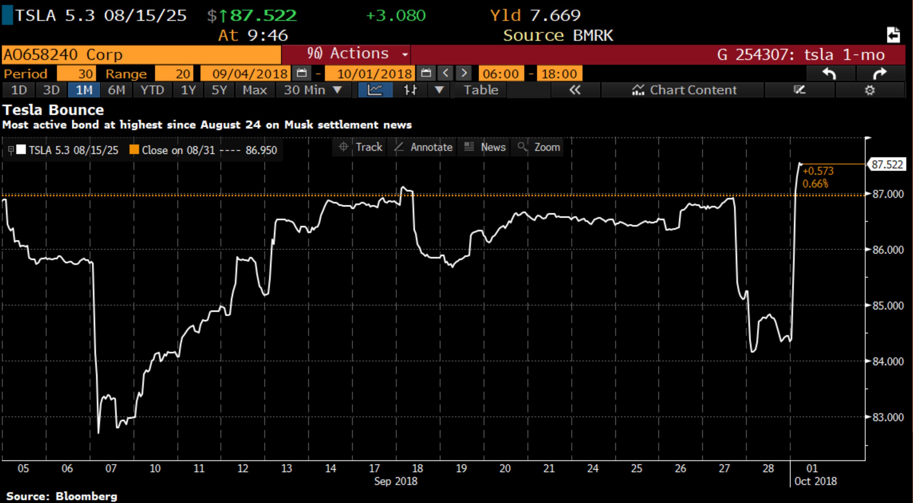The height and width of the screenshot is (503, 913).
Task: Select the 6M timeframe tab
Action: 116,90
